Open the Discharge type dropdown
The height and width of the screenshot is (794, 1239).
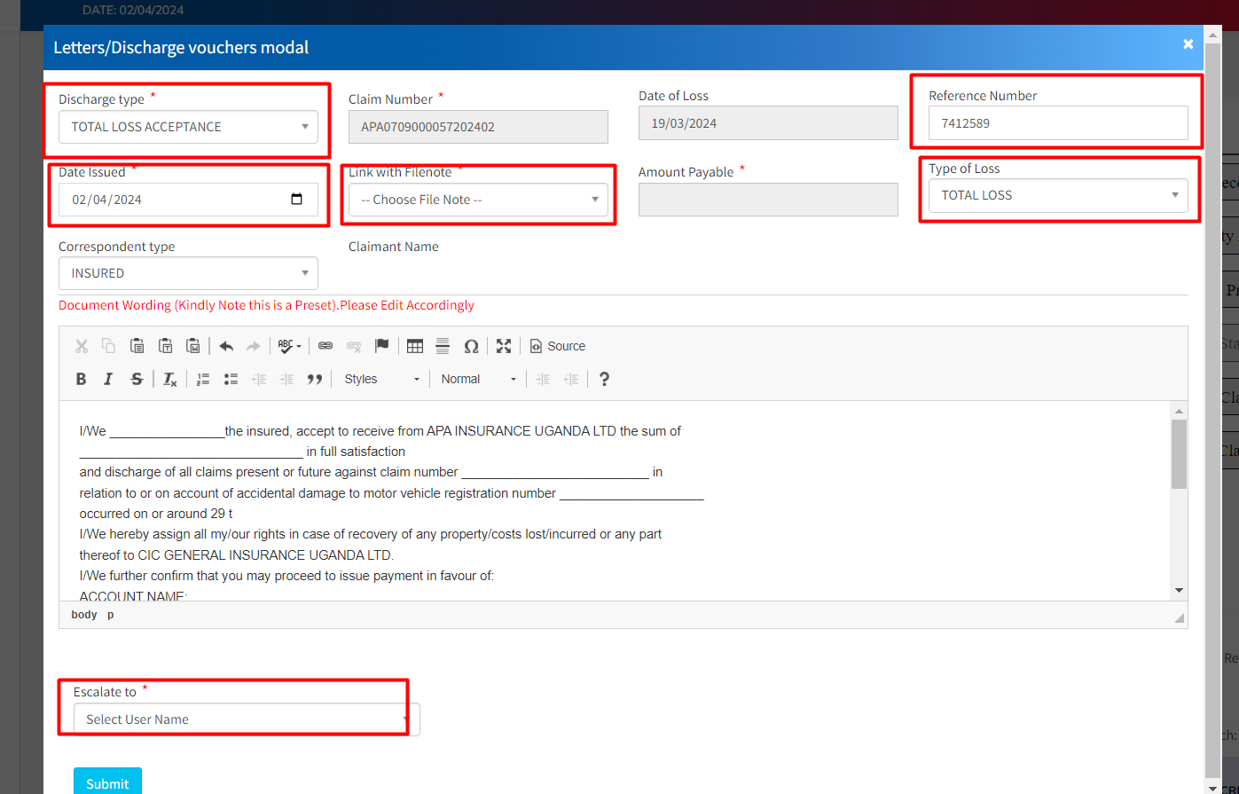pos(188,127)
